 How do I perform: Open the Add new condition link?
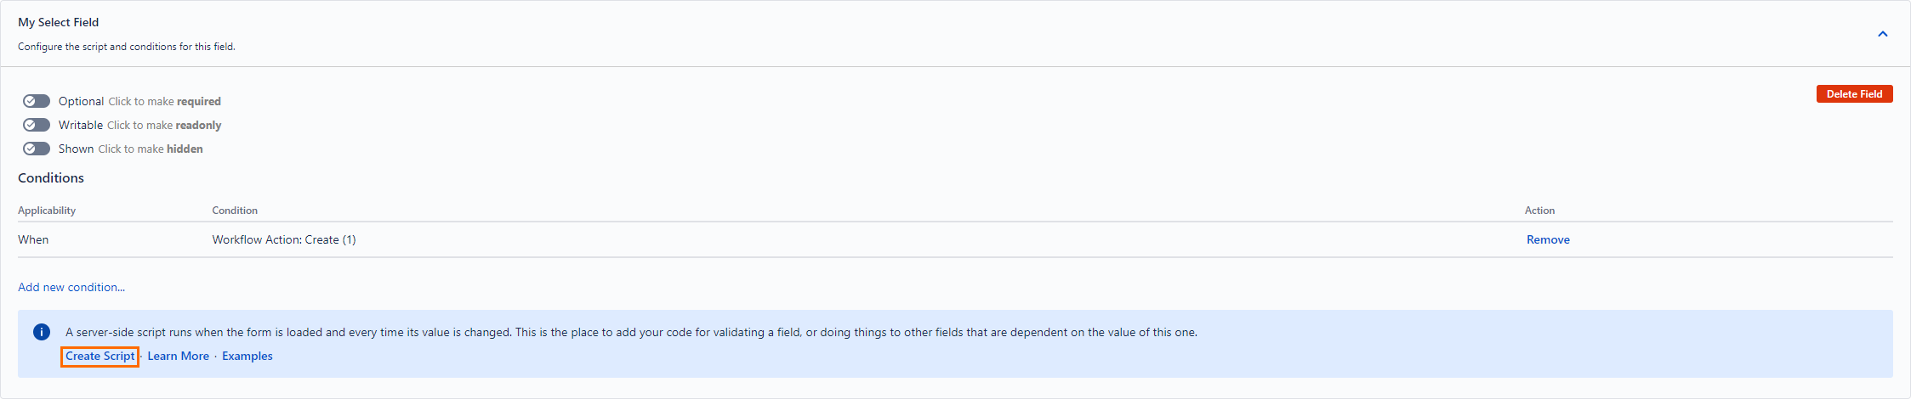pos(71,288)
